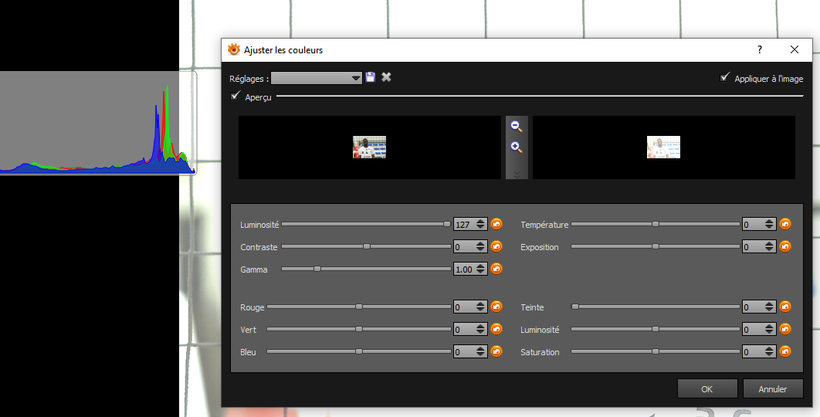The image size is (820, 417).
Task: Click the adjusted preview thumbnail on the right
Action: tap(663, 147)
